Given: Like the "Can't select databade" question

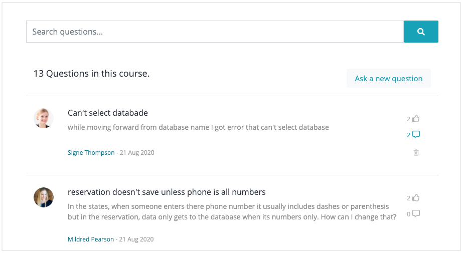Looking at the screenshot, I should 416,119.
